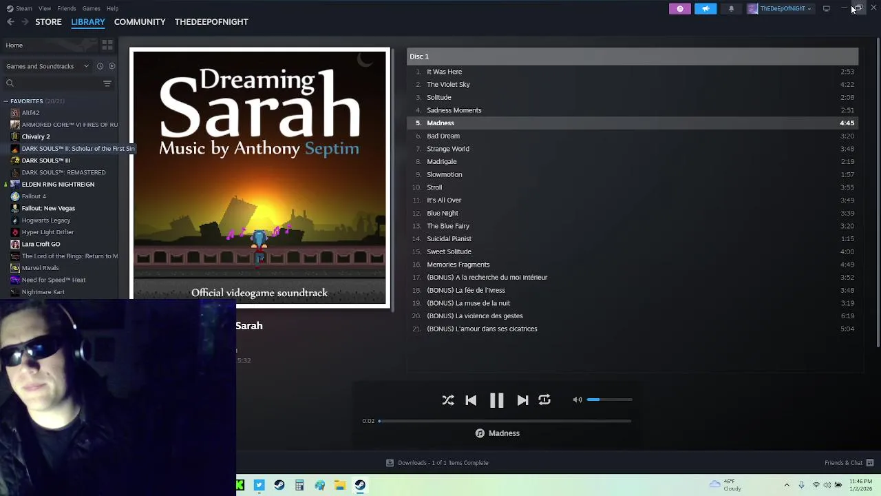
Task: Switch to the STORE tab
Action: pyautogui.click(x=48, y=22)
